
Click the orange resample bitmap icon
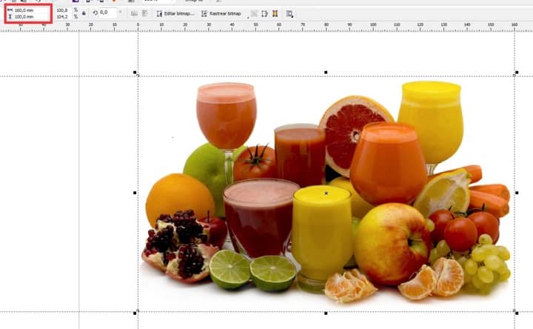tap(275, 13)
